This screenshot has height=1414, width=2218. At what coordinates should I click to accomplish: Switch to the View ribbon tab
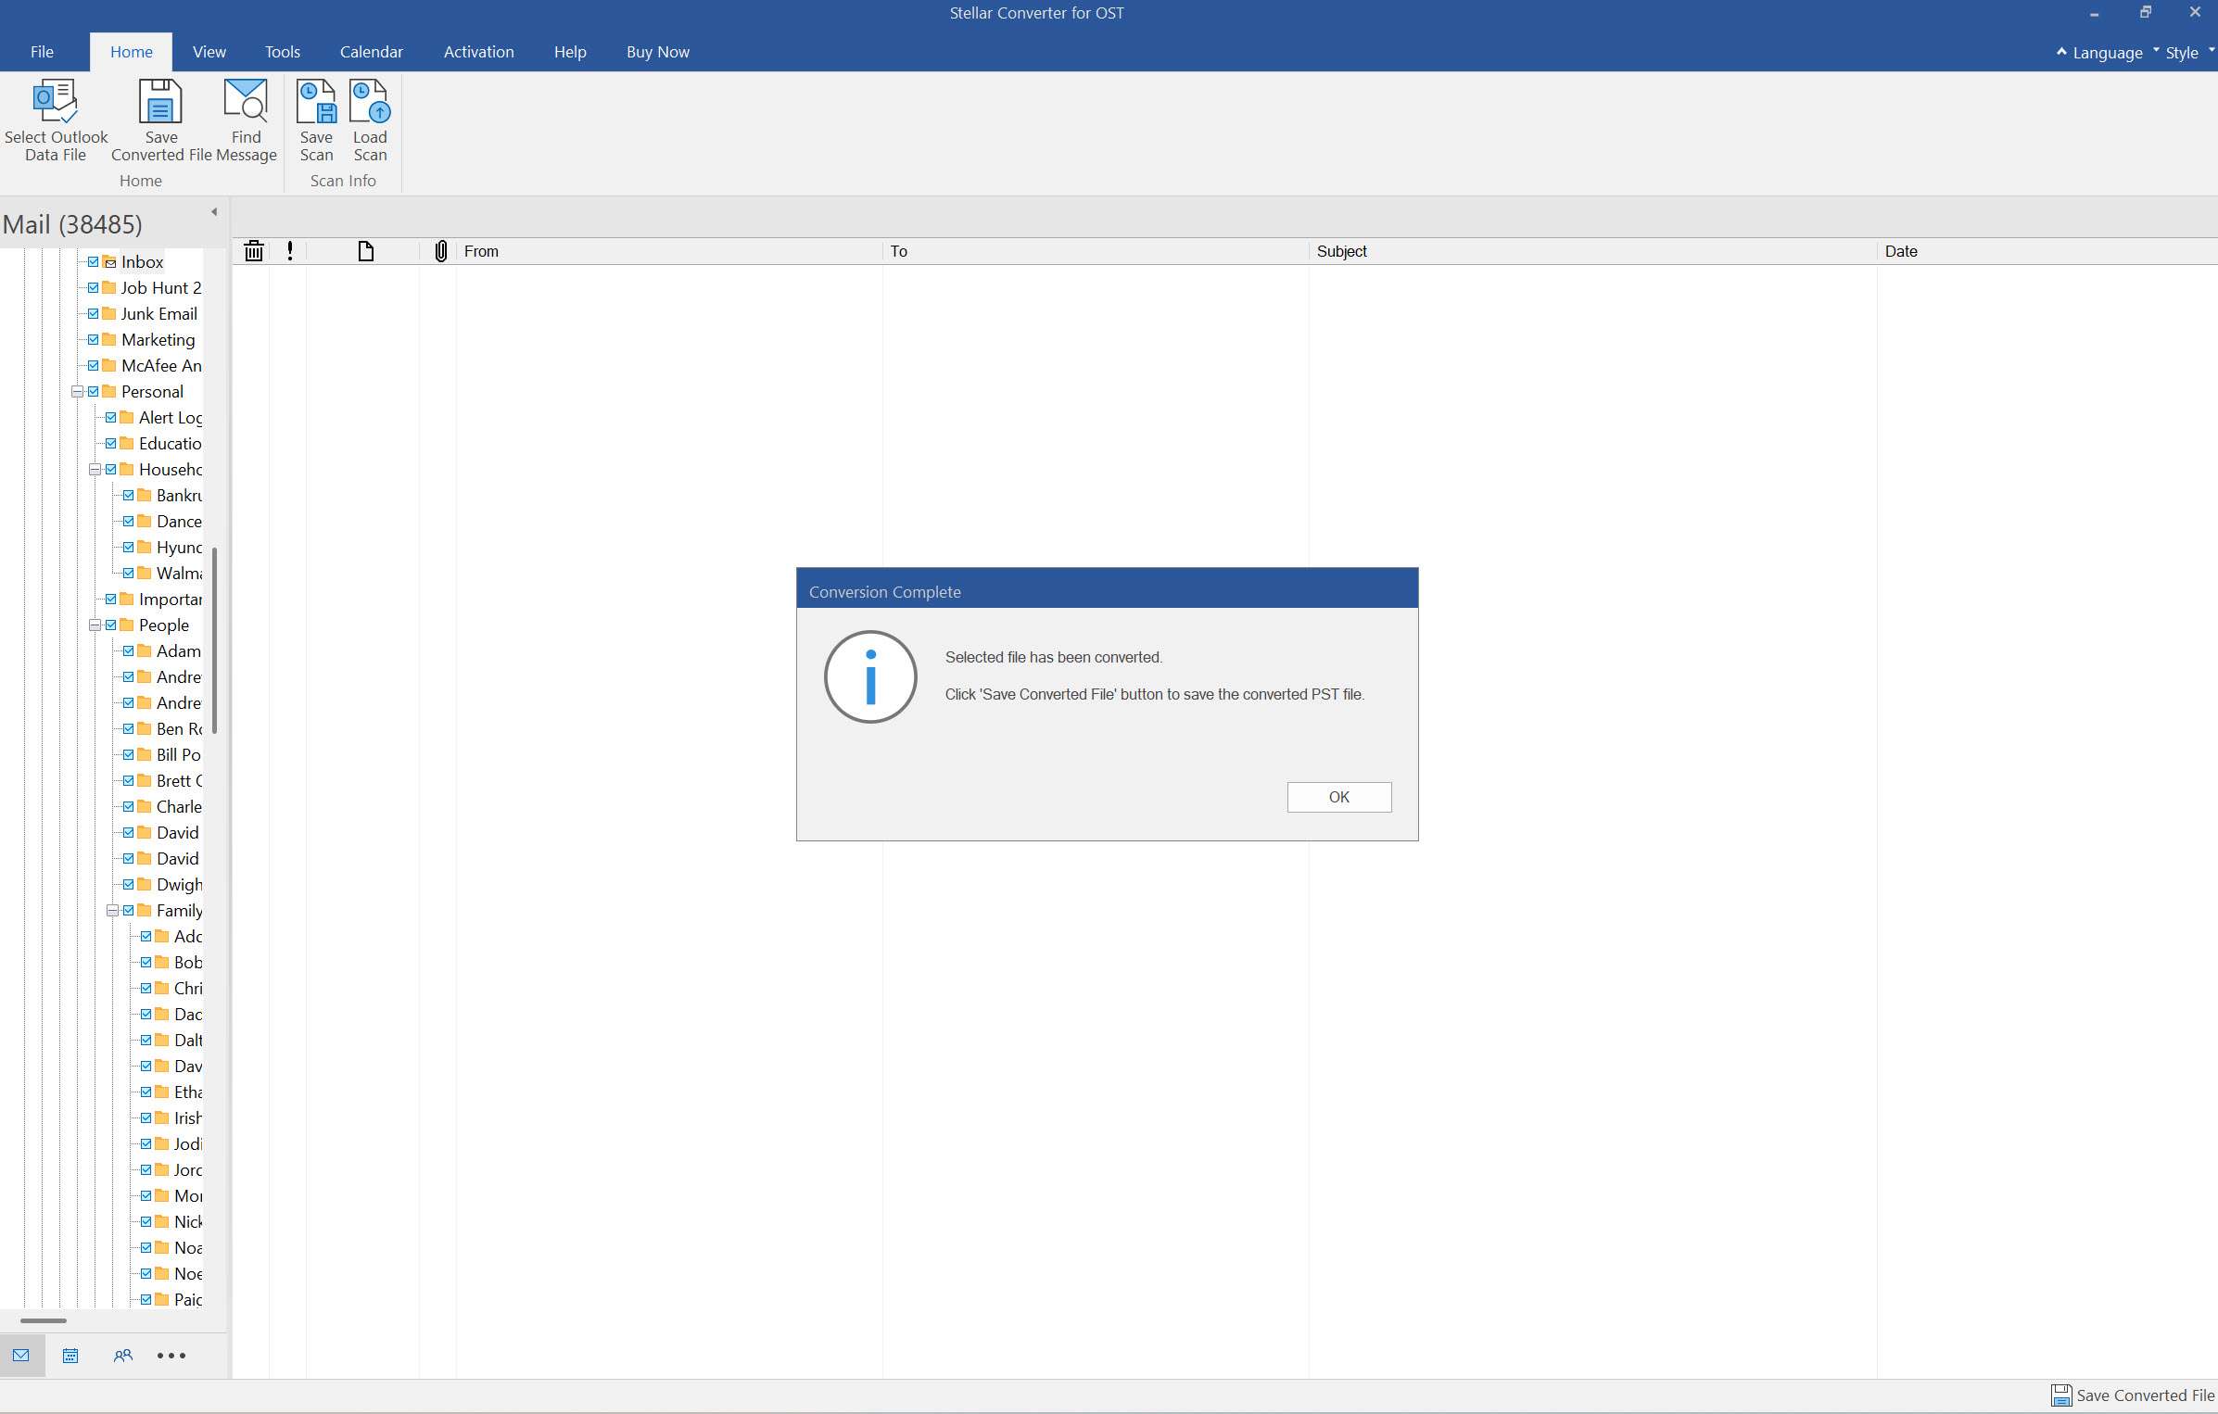209,52
